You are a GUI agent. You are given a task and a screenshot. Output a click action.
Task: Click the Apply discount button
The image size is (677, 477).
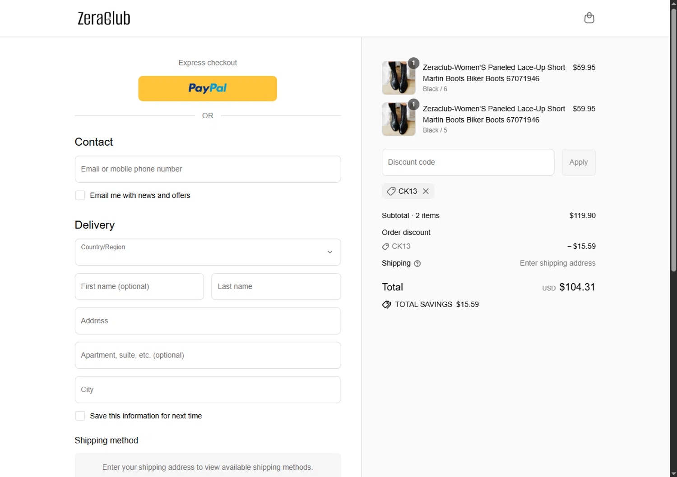(x=579, y=162)
